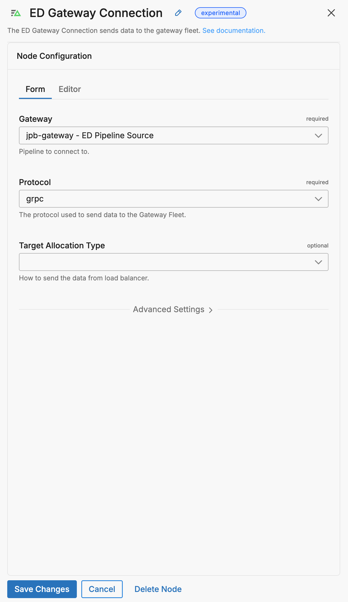348x602 pixels.
Task: Click the Gateway dropdown chevron arrow
Action: pos(318,136)
